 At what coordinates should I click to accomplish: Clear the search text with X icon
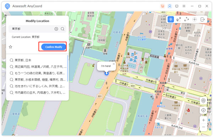point(56,29)
